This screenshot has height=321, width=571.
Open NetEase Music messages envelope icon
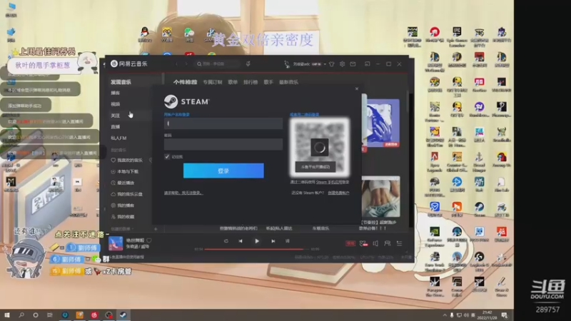tap(353, 64)
